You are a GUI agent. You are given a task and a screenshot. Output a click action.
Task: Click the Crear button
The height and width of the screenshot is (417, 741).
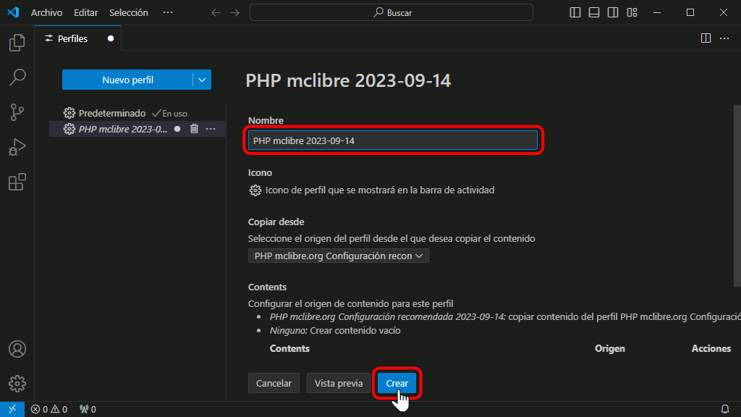coord(397,383)
